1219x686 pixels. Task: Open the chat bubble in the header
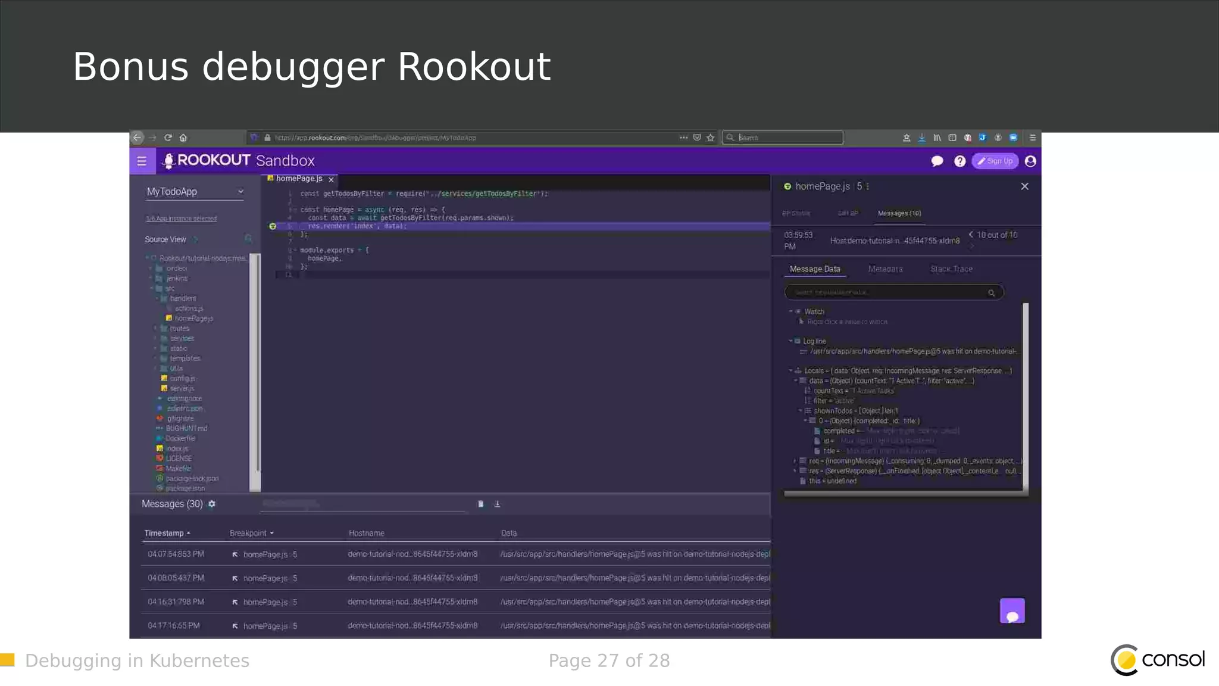(x=937, y=161)
